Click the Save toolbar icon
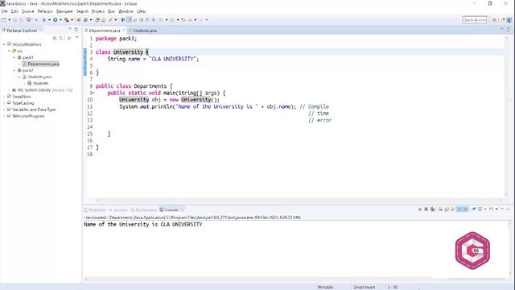 (x=14, y=20)
